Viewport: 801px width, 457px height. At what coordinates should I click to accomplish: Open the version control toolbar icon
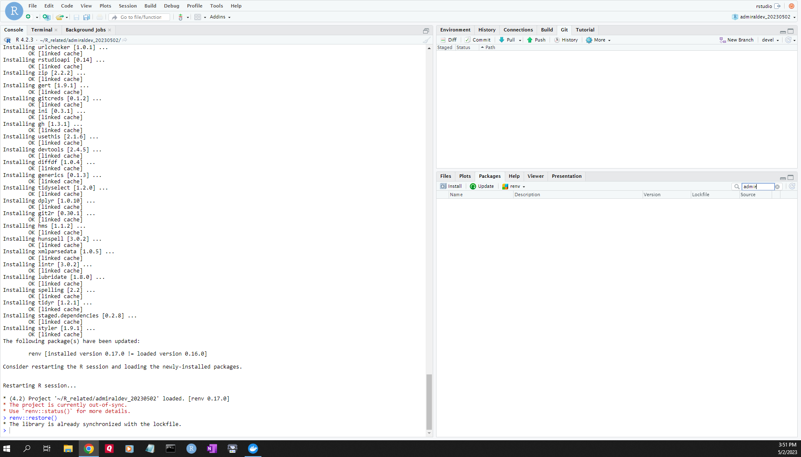pyautogui.click(x=181, y=17)
